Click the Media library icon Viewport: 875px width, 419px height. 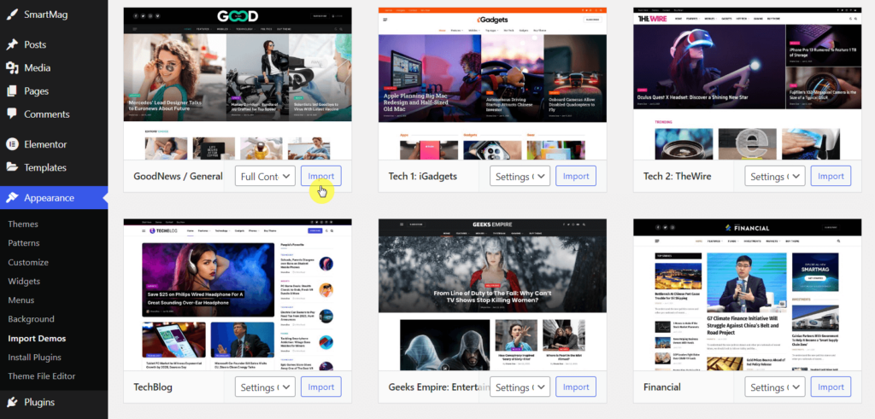click(12, 68)
